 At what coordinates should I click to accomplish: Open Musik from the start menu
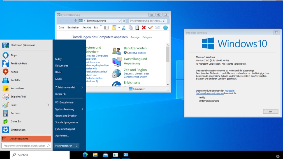tap(59, 79)
